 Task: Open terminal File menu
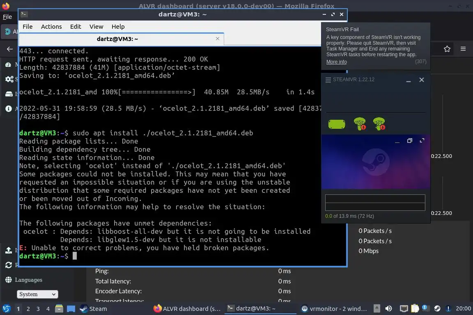28,27
